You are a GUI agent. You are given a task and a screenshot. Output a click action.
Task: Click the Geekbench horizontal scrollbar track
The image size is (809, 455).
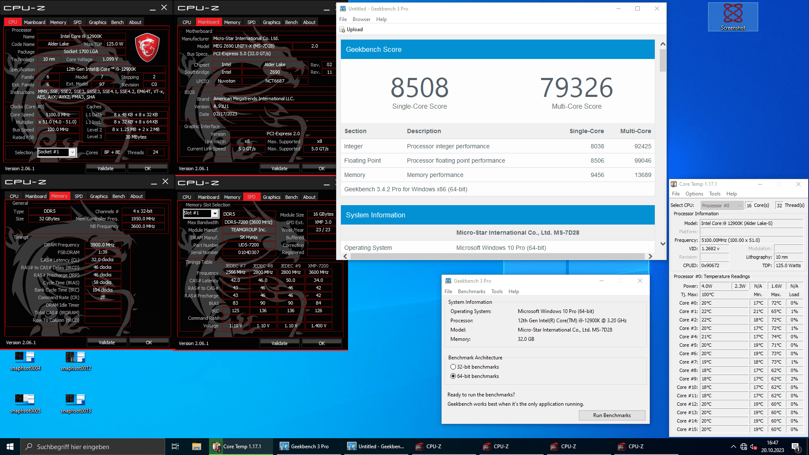pos(497,256)
